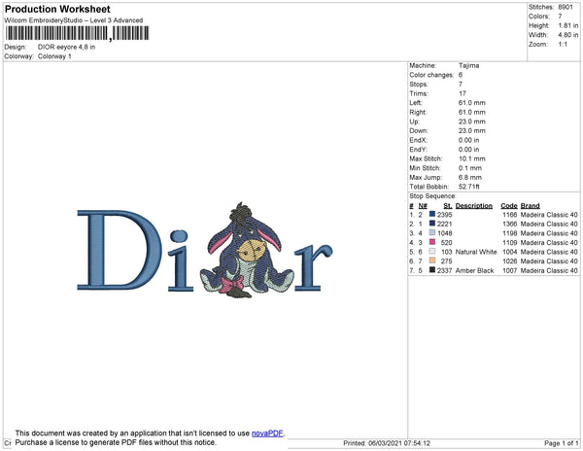The height and width of the screenshot is (451, 583).
Task: Click the barcode under the worksheet title
Action: pyautogui.click(x=77, y=33)
